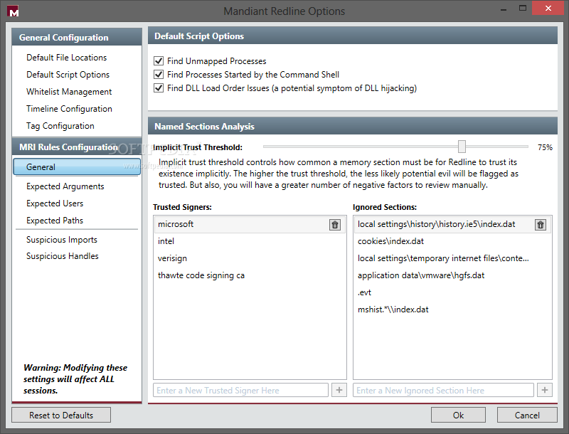Open Expected Arguments rules
The image size is (569, 434).
tap(65, 186)
